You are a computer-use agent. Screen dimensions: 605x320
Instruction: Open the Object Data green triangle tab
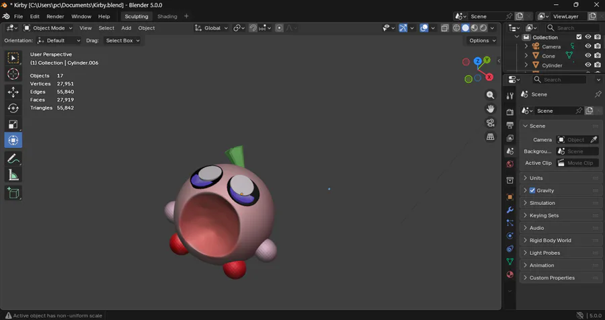[x=510, y=262]
